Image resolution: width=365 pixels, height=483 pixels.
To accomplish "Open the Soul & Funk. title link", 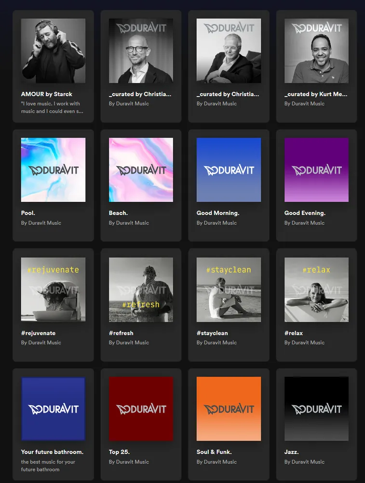I will click(214, 452).
